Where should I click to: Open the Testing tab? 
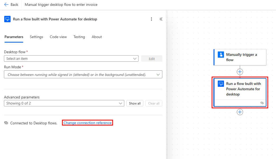(x=79, y=37)
